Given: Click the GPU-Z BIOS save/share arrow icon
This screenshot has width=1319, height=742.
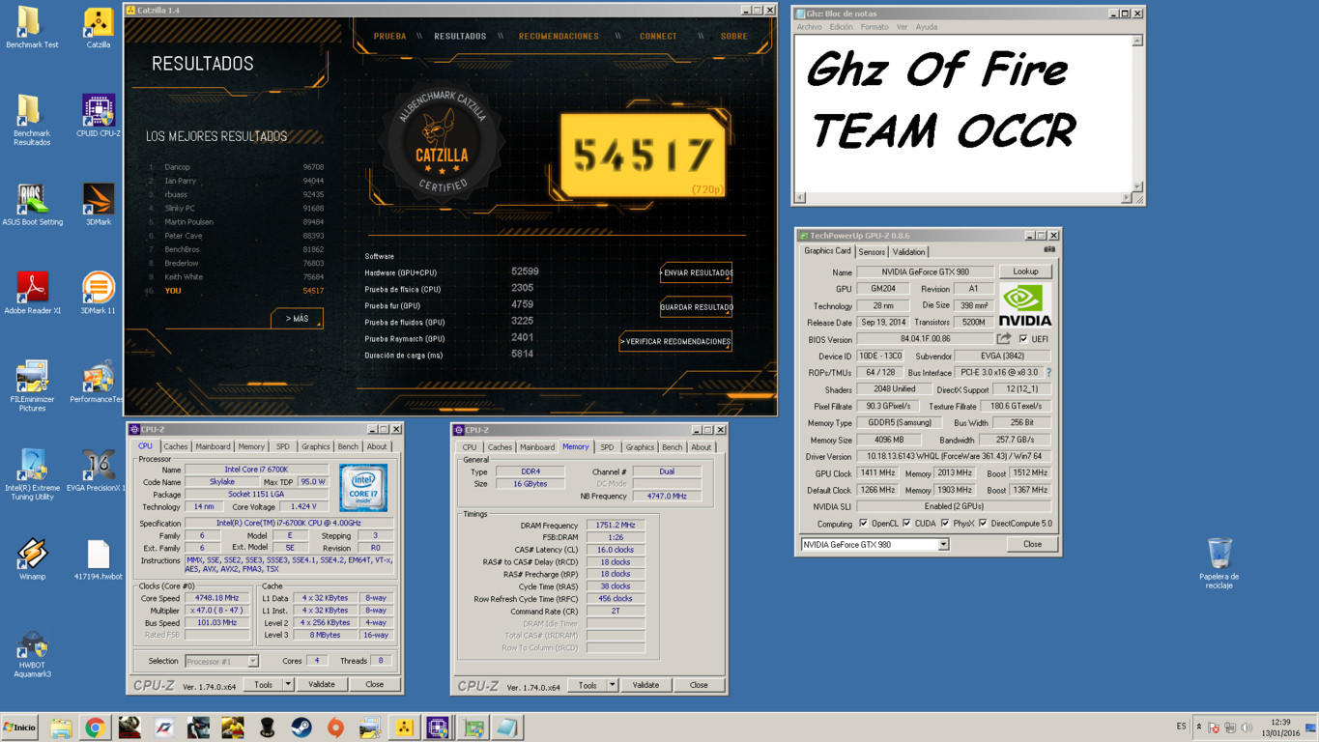Looking at the screenshot, I should (x=1004, y=339).
